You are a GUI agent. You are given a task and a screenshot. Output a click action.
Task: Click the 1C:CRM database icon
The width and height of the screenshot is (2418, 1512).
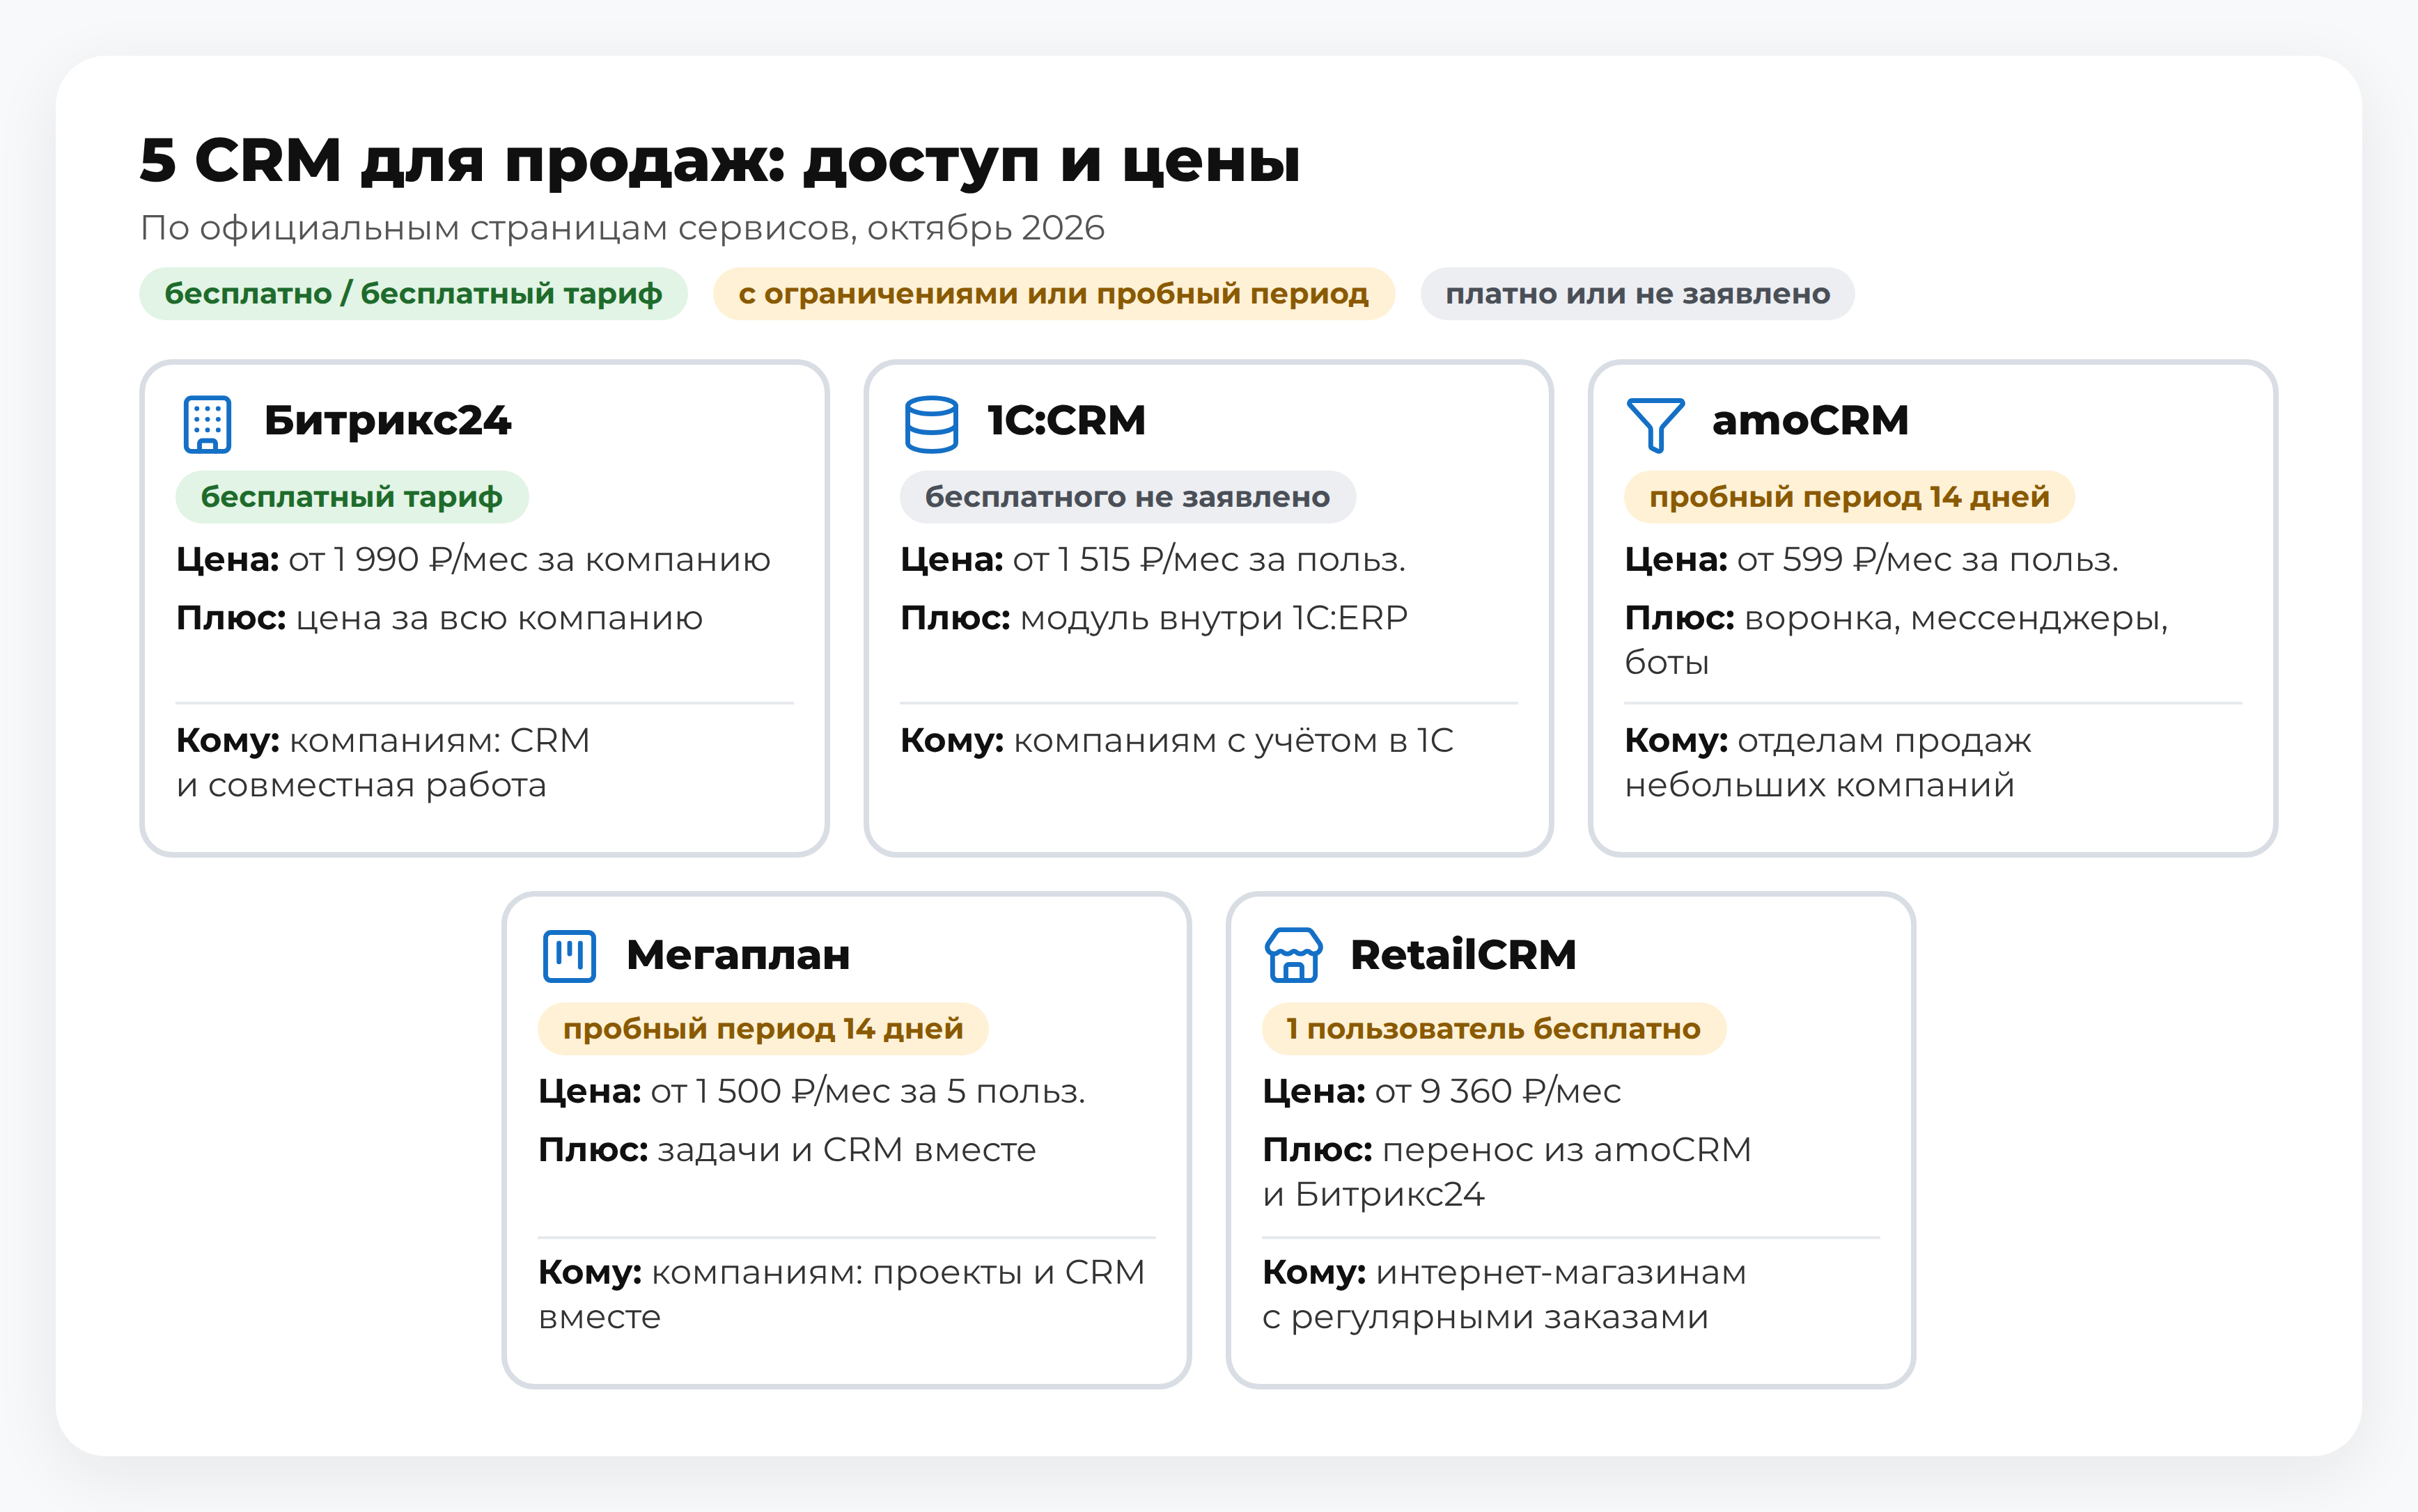point(930,424)
